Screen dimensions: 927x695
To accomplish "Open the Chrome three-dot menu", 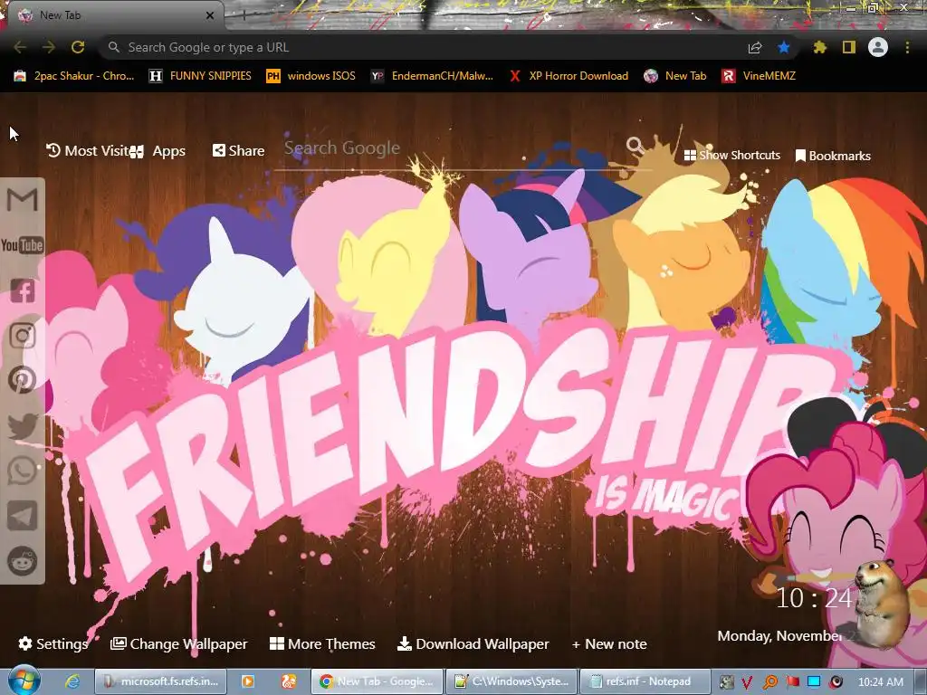I will pos(907,47).
